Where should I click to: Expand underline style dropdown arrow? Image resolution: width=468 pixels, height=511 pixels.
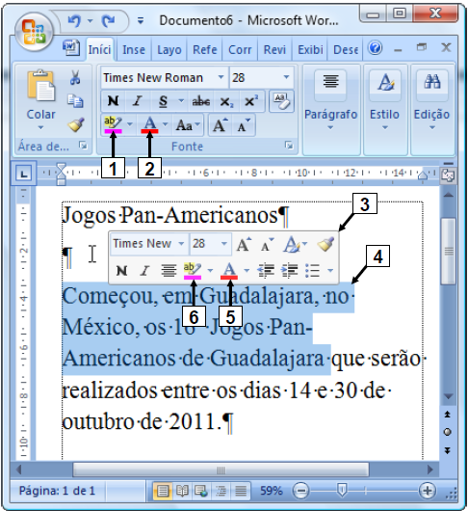coord(181,101)
